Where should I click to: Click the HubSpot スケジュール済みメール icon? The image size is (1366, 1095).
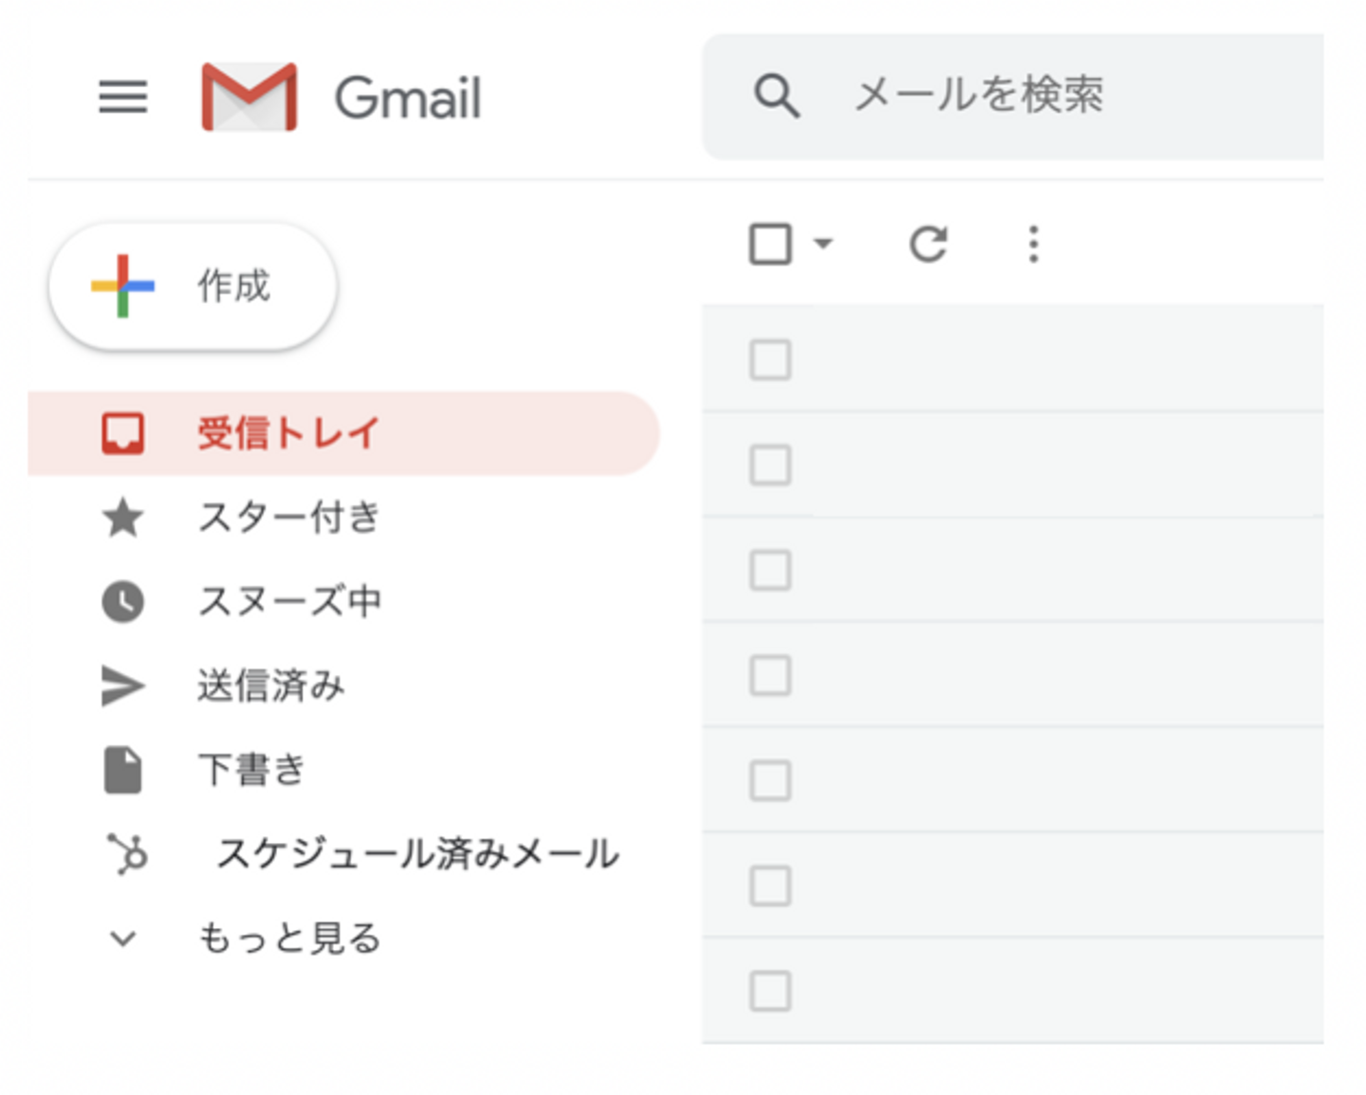tap(127, 853)
